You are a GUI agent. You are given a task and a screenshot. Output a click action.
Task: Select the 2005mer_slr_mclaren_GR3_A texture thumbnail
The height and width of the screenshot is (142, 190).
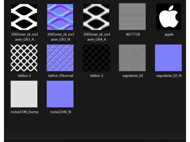click(24, 17)
